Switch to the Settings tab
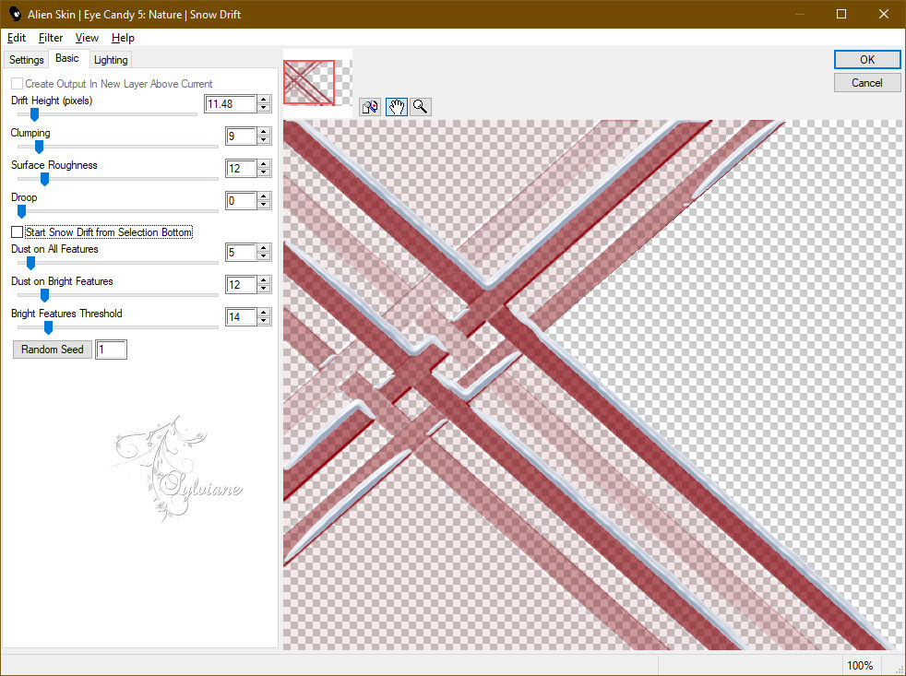Image resolution: width=906 pixels, height=676 pixels. click(x=26, y=60)
